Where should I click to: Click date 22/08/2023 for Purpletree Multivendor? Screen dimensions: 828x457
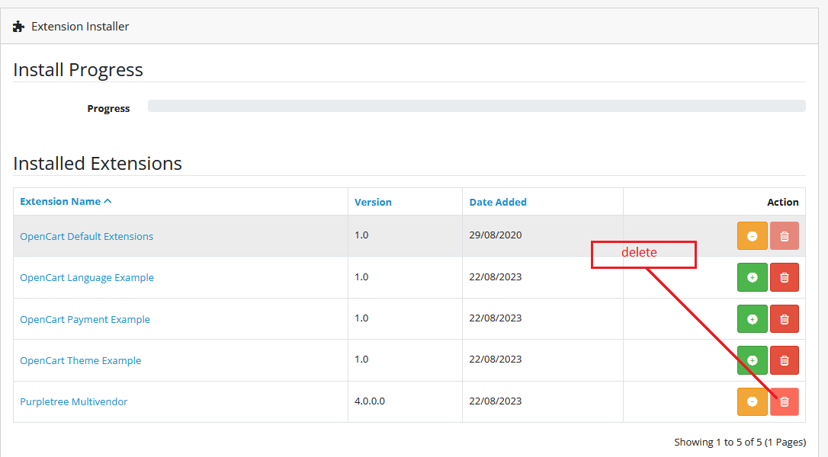[496, 401]
